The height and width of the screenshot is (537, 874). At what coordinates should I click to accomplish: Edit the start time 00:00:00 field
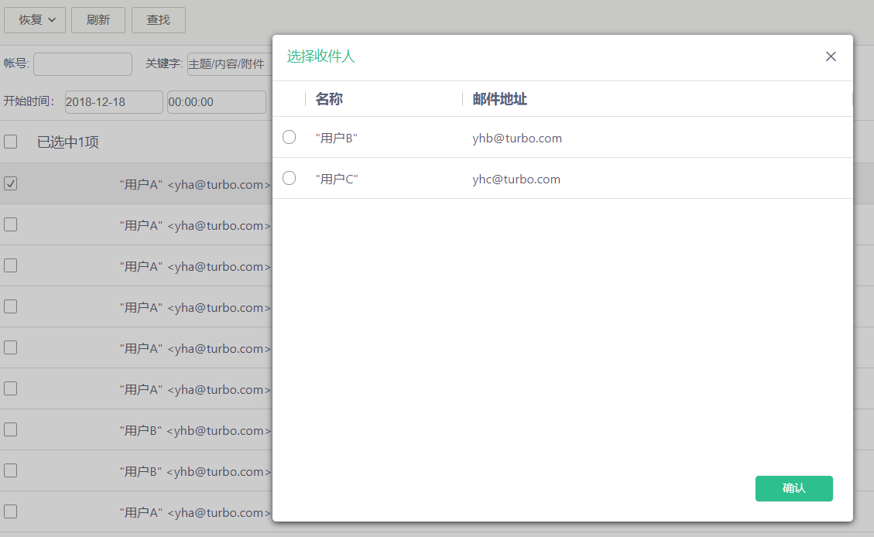[217, 102]
